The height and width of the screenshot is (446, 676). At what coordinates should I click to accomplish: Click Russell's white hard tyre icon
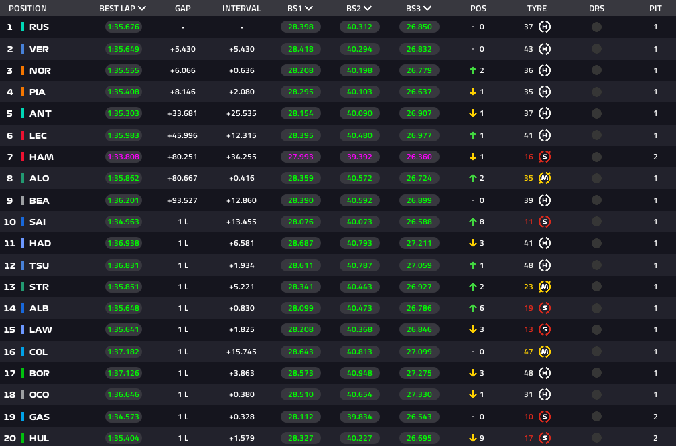click(545, 27)
